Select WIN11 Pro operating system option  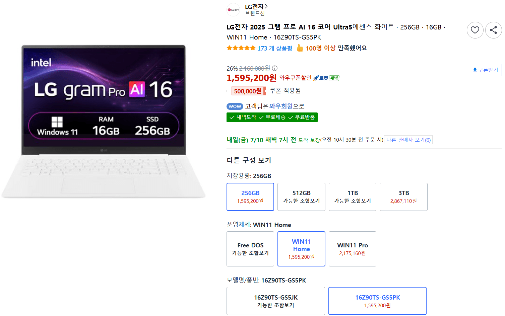tap(353, 249)
